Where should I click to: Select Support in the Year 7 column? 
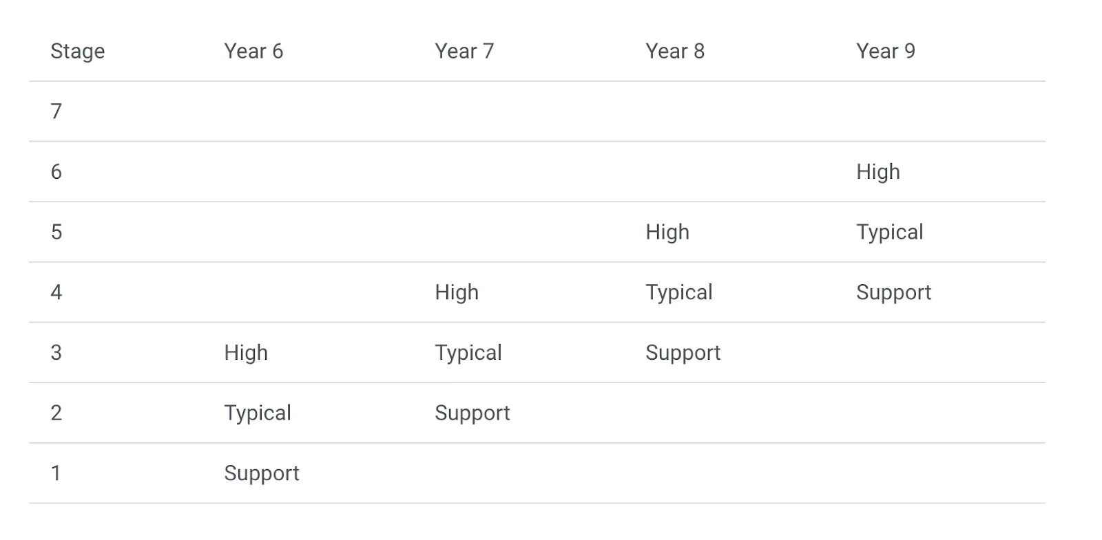[472, 413]
